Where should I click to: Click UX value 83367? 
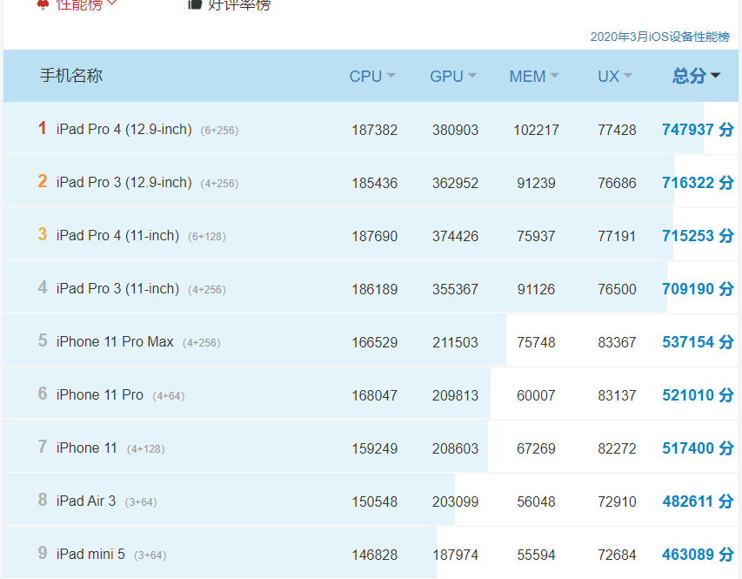point(617,342)
